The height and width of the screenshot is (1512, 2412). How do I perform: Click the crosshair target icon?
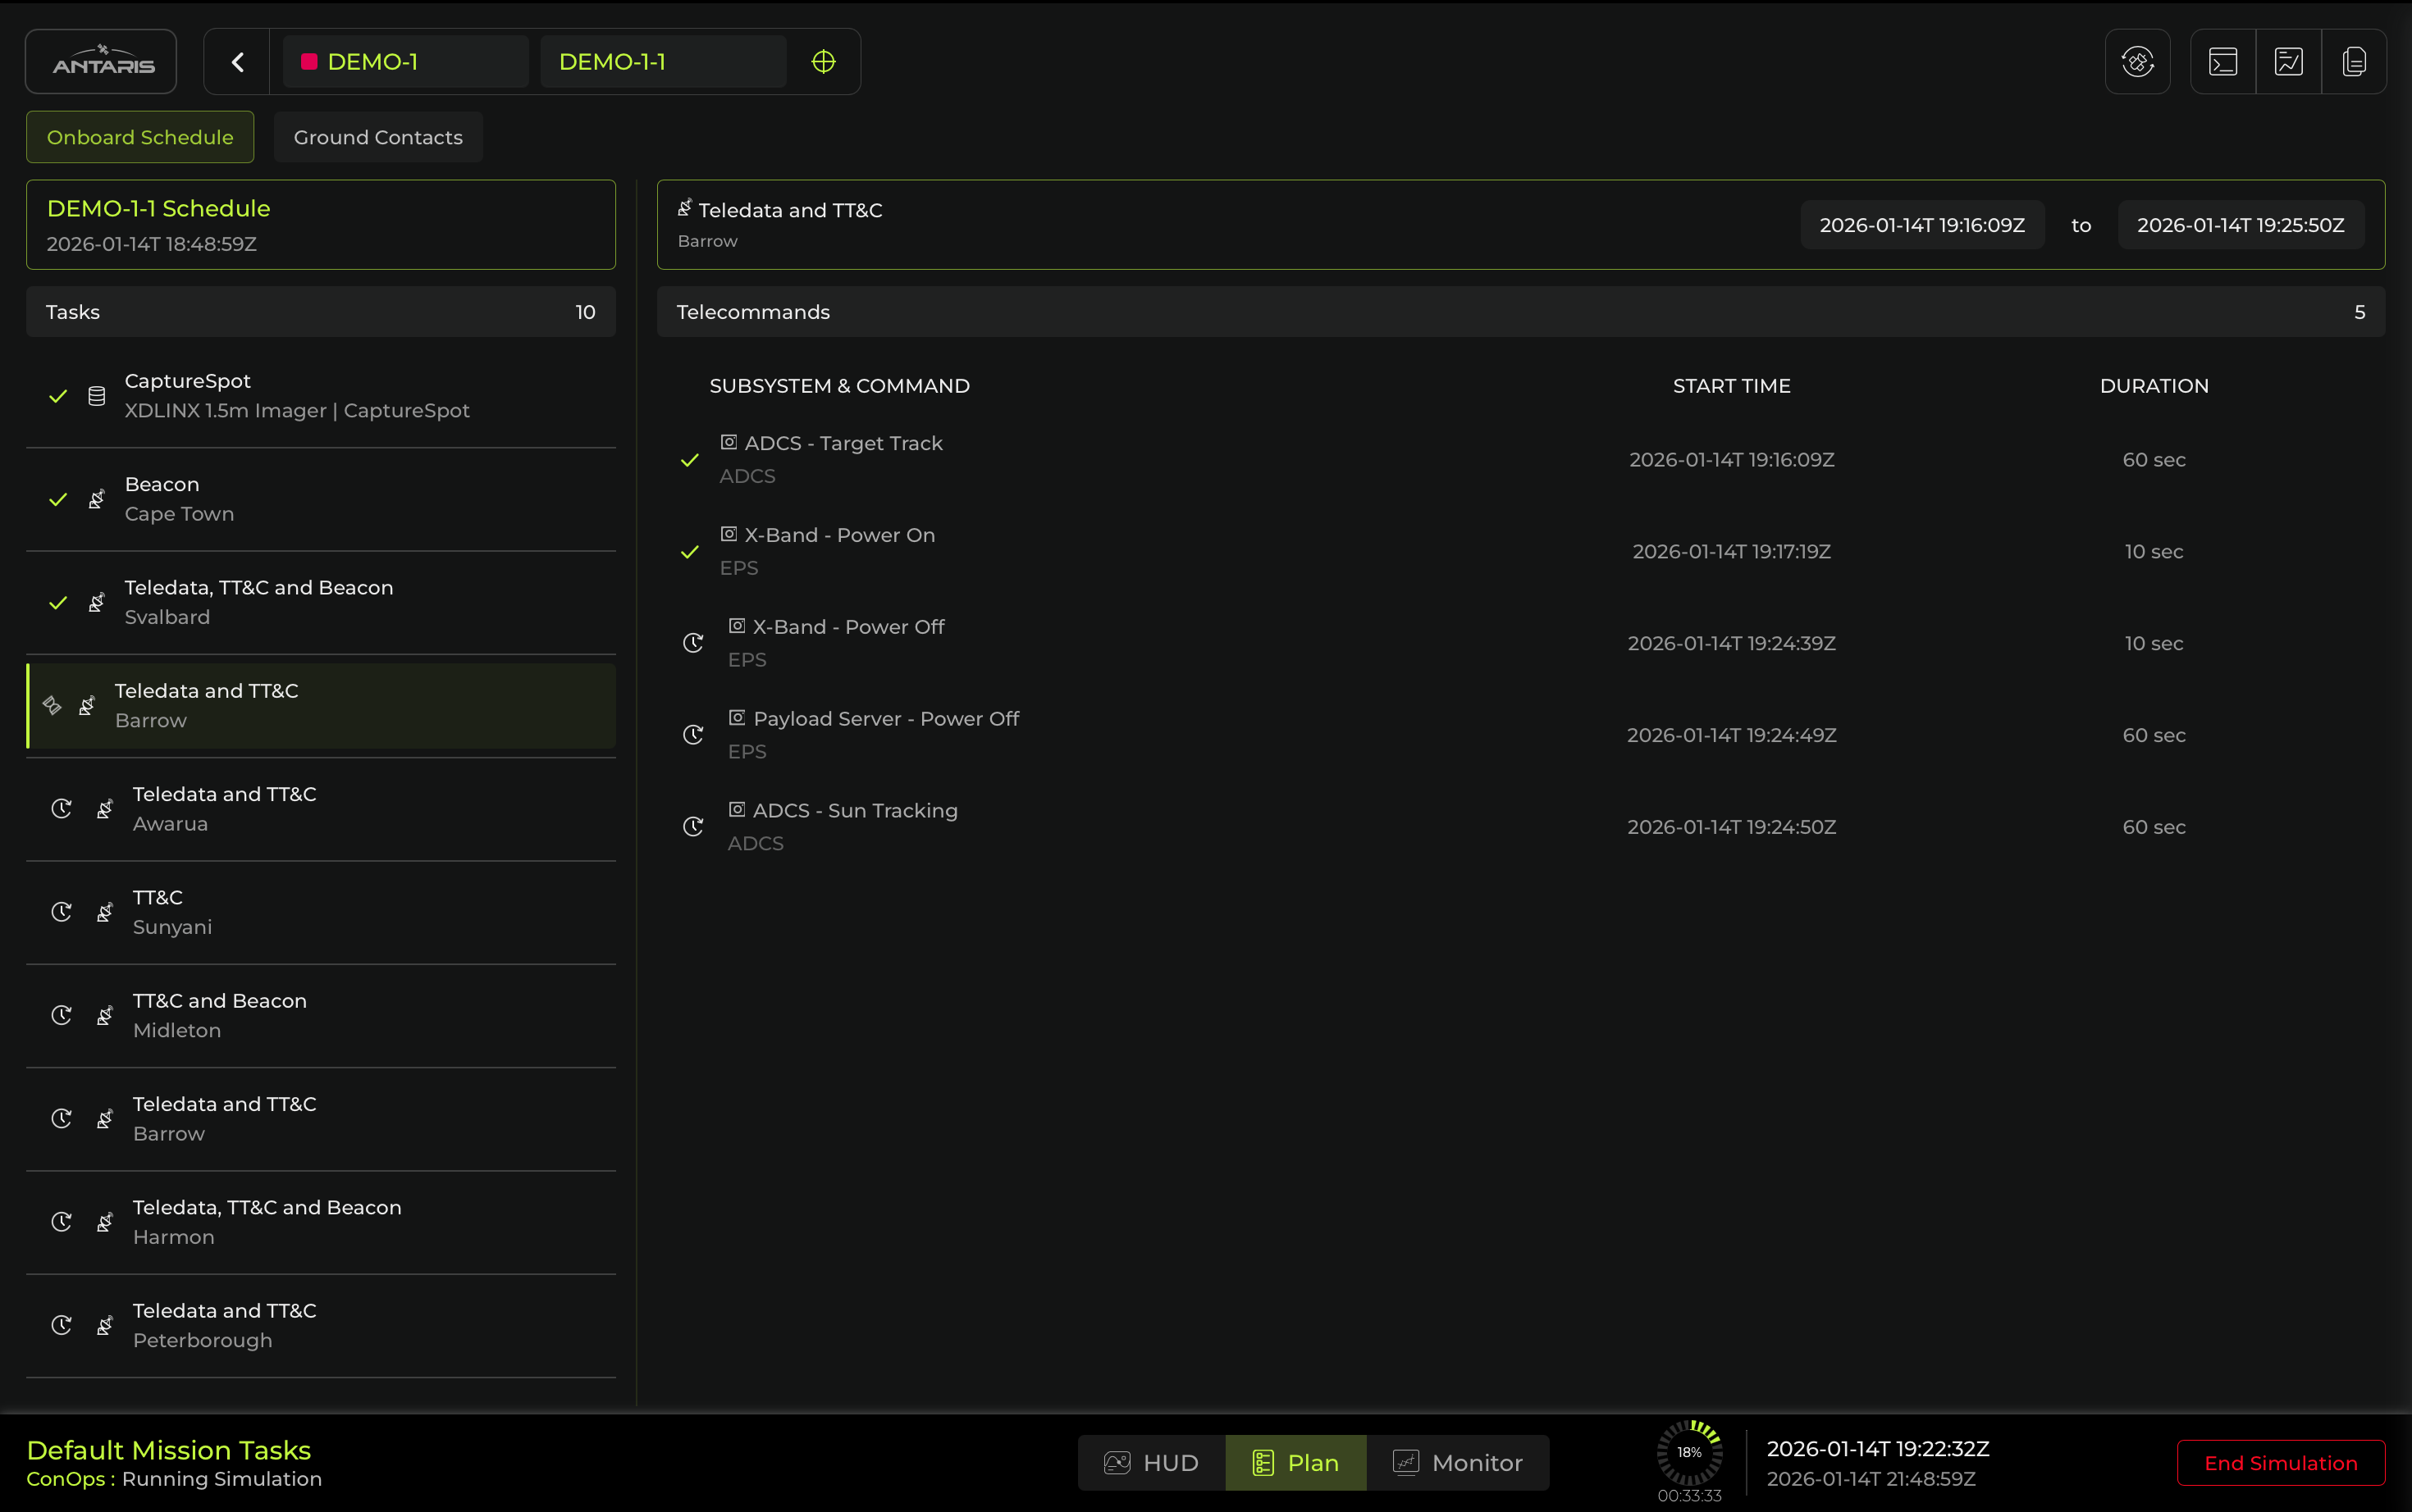(824, 62)
